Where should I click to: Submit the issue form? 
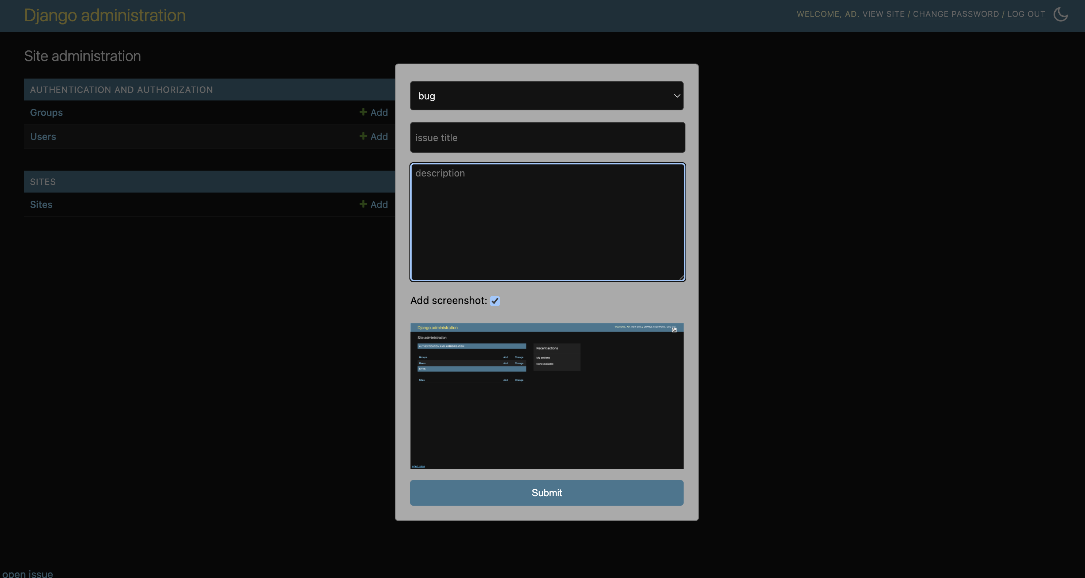[547, 493]
